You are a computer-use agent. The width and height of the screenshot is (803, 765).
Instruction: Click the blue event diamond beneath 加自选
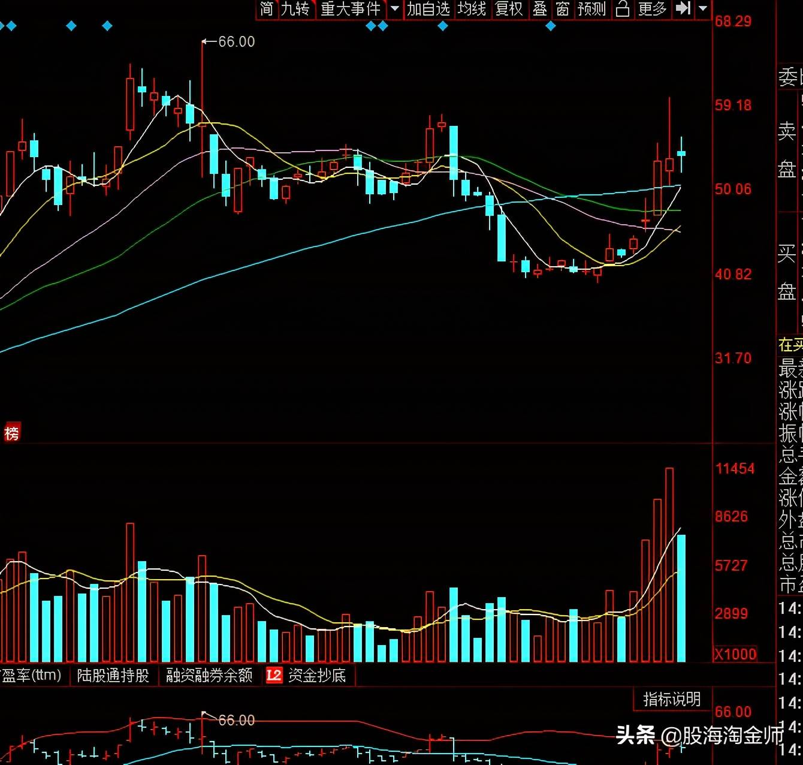[443, 26]
